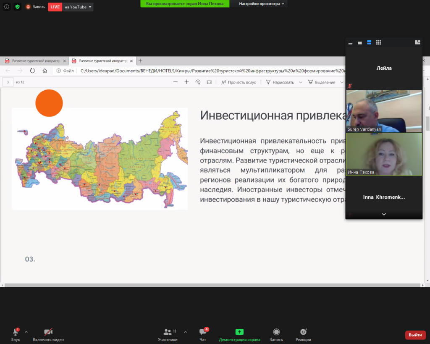Expand the Настройки просмотра dropdown

(x=261, y=4)
